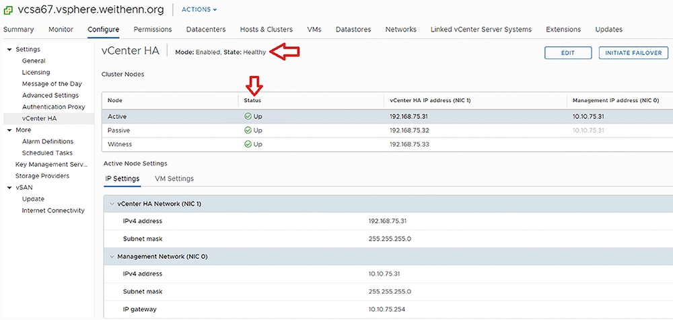Open the Extensions tab
Image resolution: width=673 pixels, height=320 pixels.
[563, 29]
